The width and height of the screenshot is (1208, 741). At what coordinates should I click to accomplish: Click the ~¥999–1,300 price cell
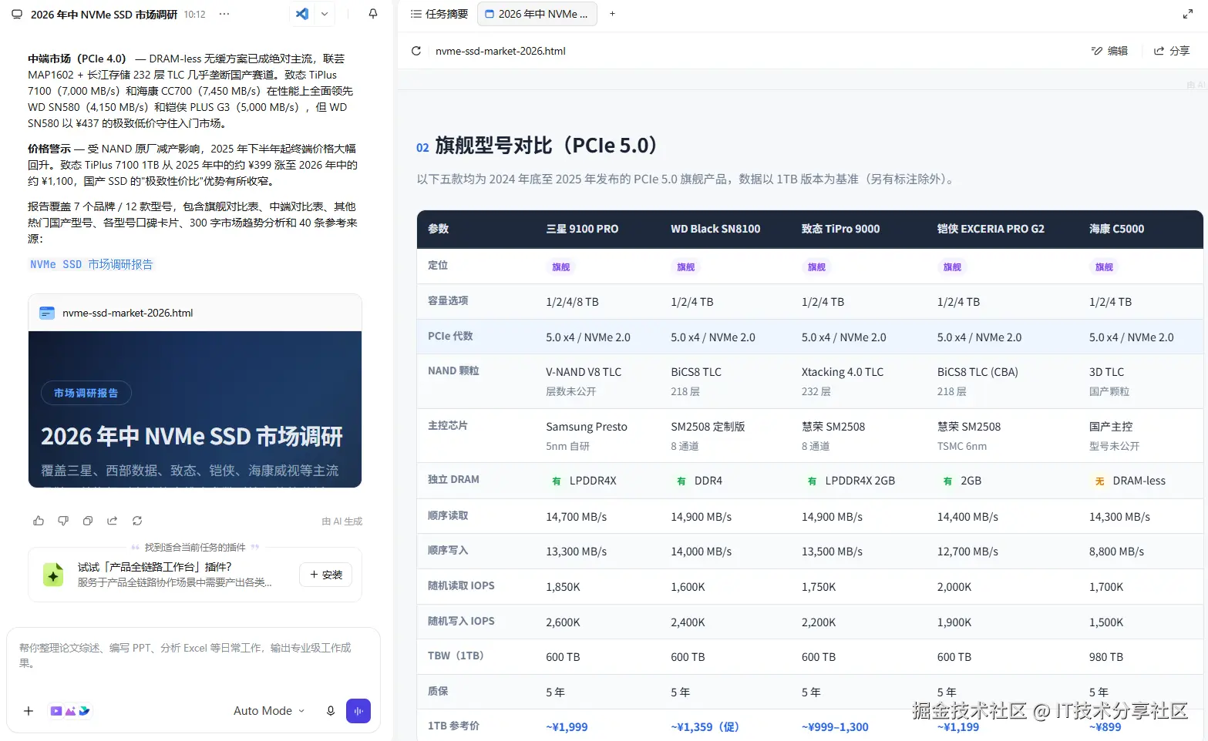[x=835, y=727]
